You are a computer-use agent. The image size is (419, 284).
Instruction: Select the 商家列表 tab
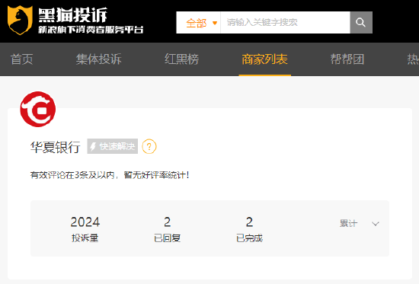pyautogui.click(x=264, y=59)
